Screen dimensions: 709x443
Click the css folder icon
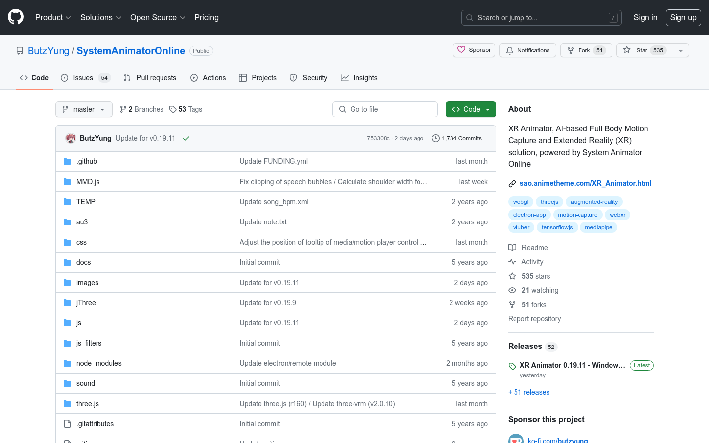[67, 242]
